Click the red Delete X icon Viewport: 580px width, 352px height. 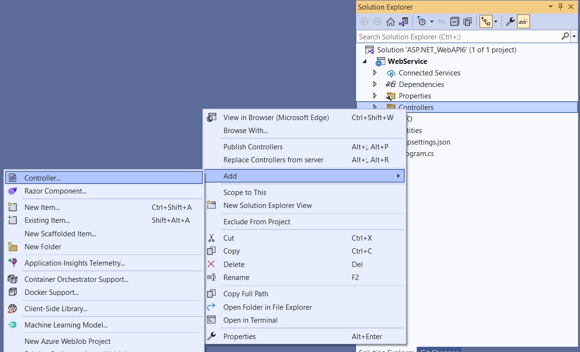click(x=211, y=264)
